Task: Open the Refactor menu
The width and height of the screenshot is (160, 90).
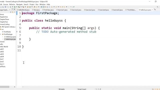Action: 12,4
